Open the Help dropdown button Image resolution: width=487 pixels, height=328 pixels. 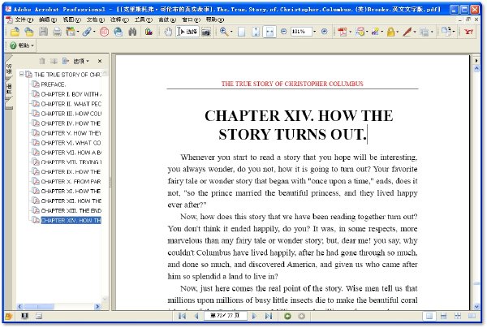21,45
